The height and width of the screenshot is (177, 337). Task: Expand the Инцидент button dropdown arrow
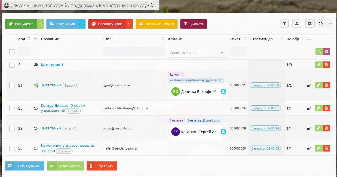[40, 24]
